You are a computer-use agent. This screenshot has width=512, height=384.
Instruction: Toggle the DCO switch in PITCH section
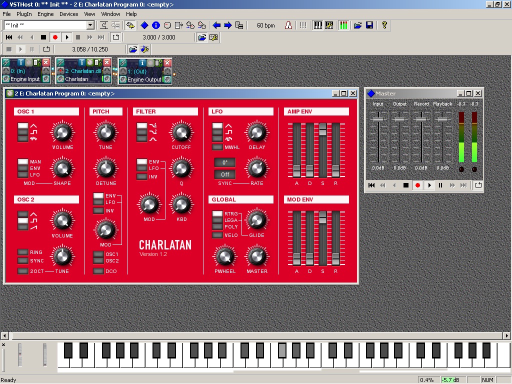(98, 271)
